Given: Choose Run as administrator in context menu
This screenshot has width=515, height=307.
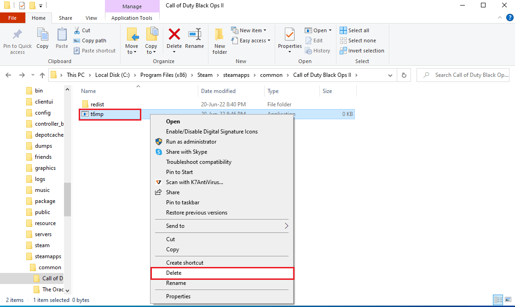Looking at the screenshot, I should coord(191,141).
